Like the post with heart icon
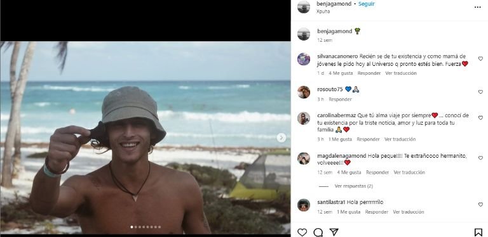This screenshot has width=488, height=237. pos(302,232)
